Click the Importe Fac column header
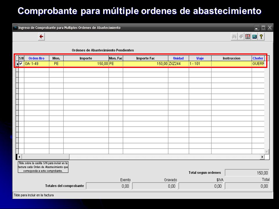 click(x=145, y=58)
